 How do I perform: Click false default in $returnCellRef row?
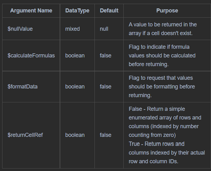(106, 135)
